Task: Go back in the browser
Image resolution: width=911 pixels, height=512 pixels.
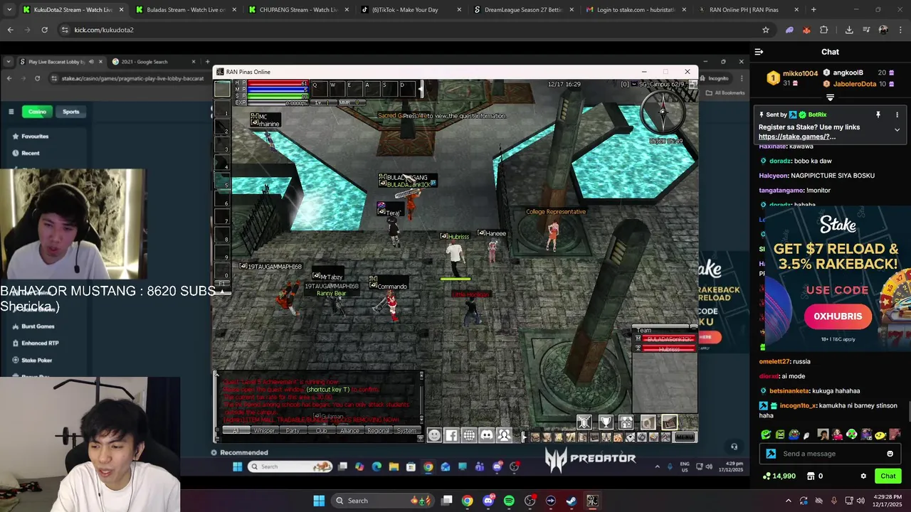Action: coord(10,30)
